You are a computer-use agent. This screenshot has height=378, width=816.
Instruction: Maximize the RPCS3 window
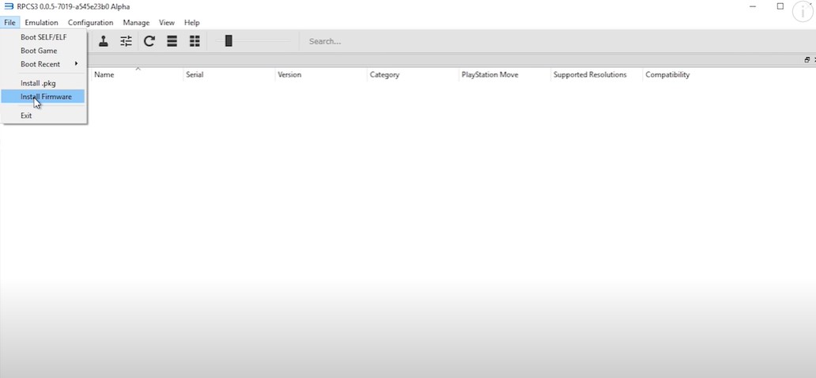(x=780, y=6)
